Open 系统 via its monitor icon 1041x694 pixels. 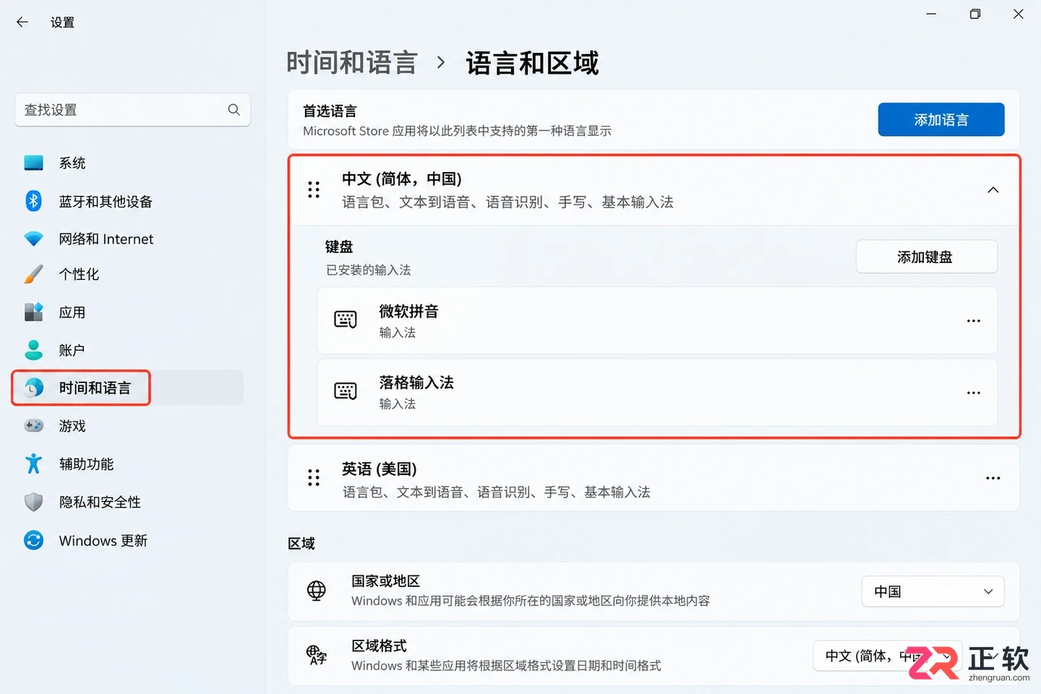click(33, 163)
